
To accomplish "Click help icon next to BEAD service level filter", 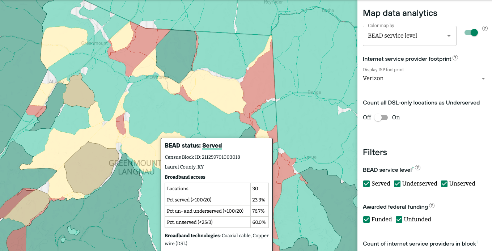I will tap(418, 168).
